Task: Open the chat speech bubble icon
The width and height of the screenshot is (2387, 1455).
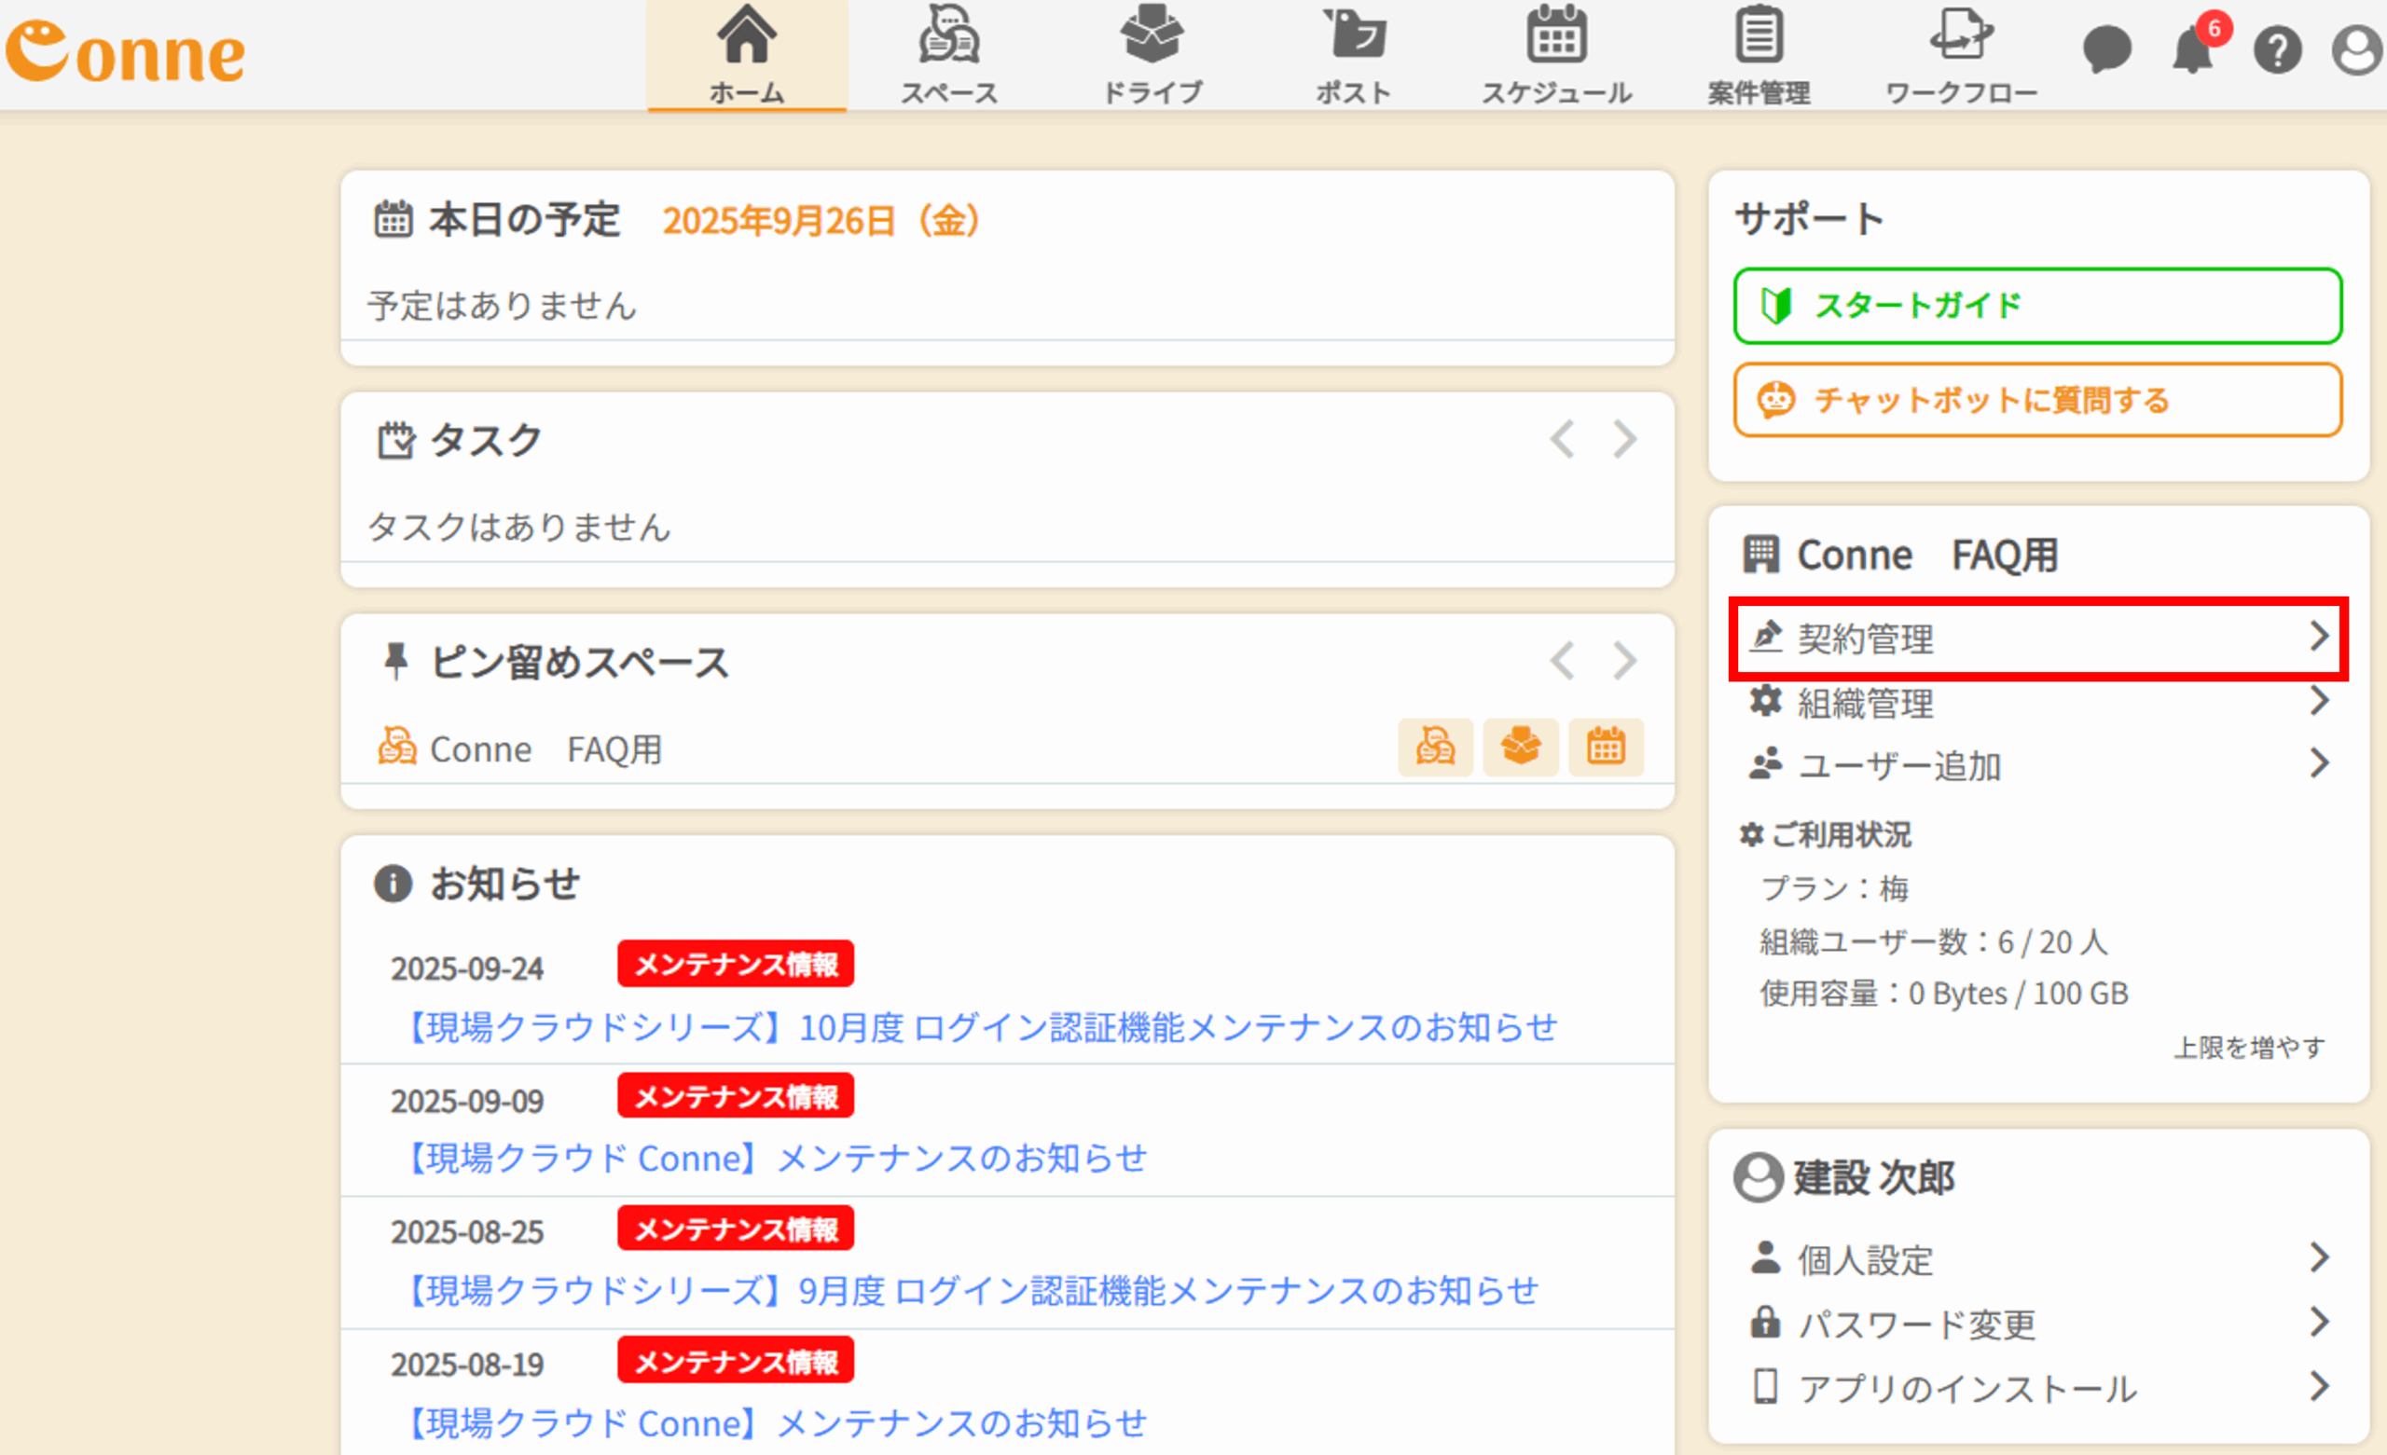Action: (2107, 48)
